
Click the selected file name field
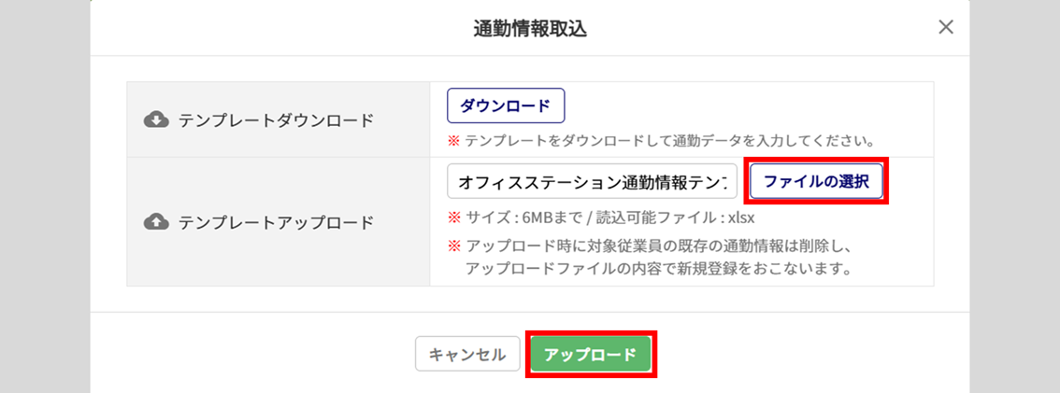click(592, 182)
